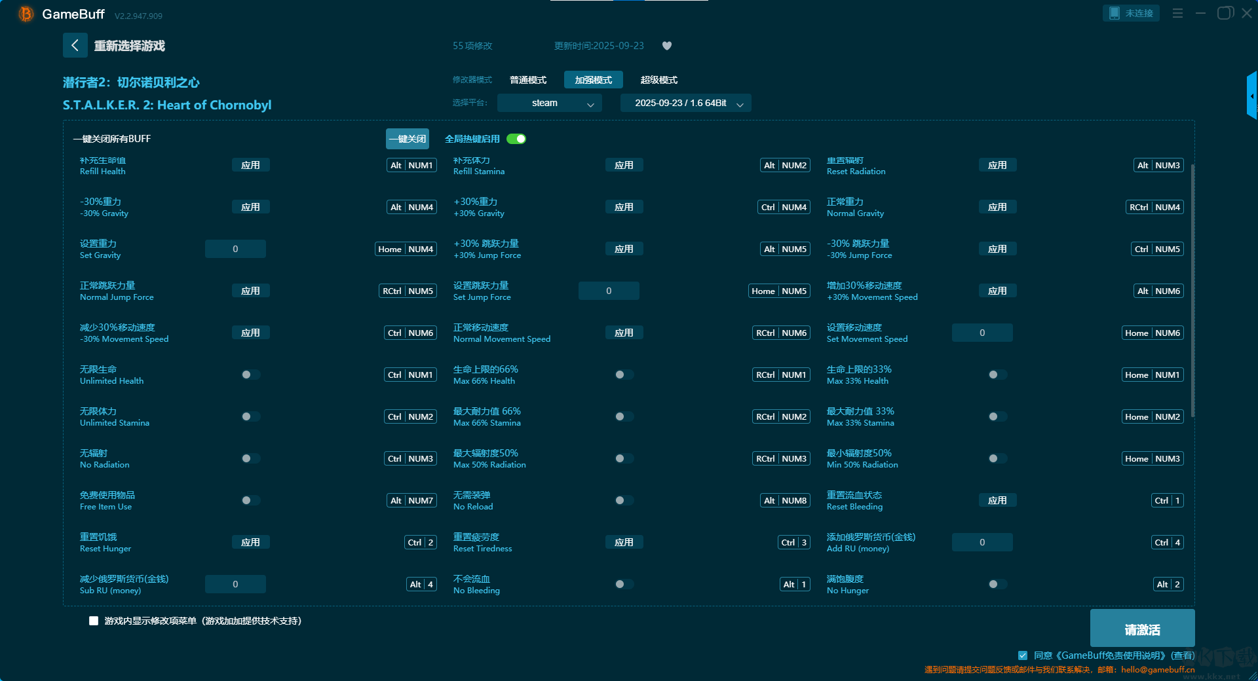The image size is (1258, 681).
Task: Apply +30% Jump Force
Action: [x=624, y=249]
